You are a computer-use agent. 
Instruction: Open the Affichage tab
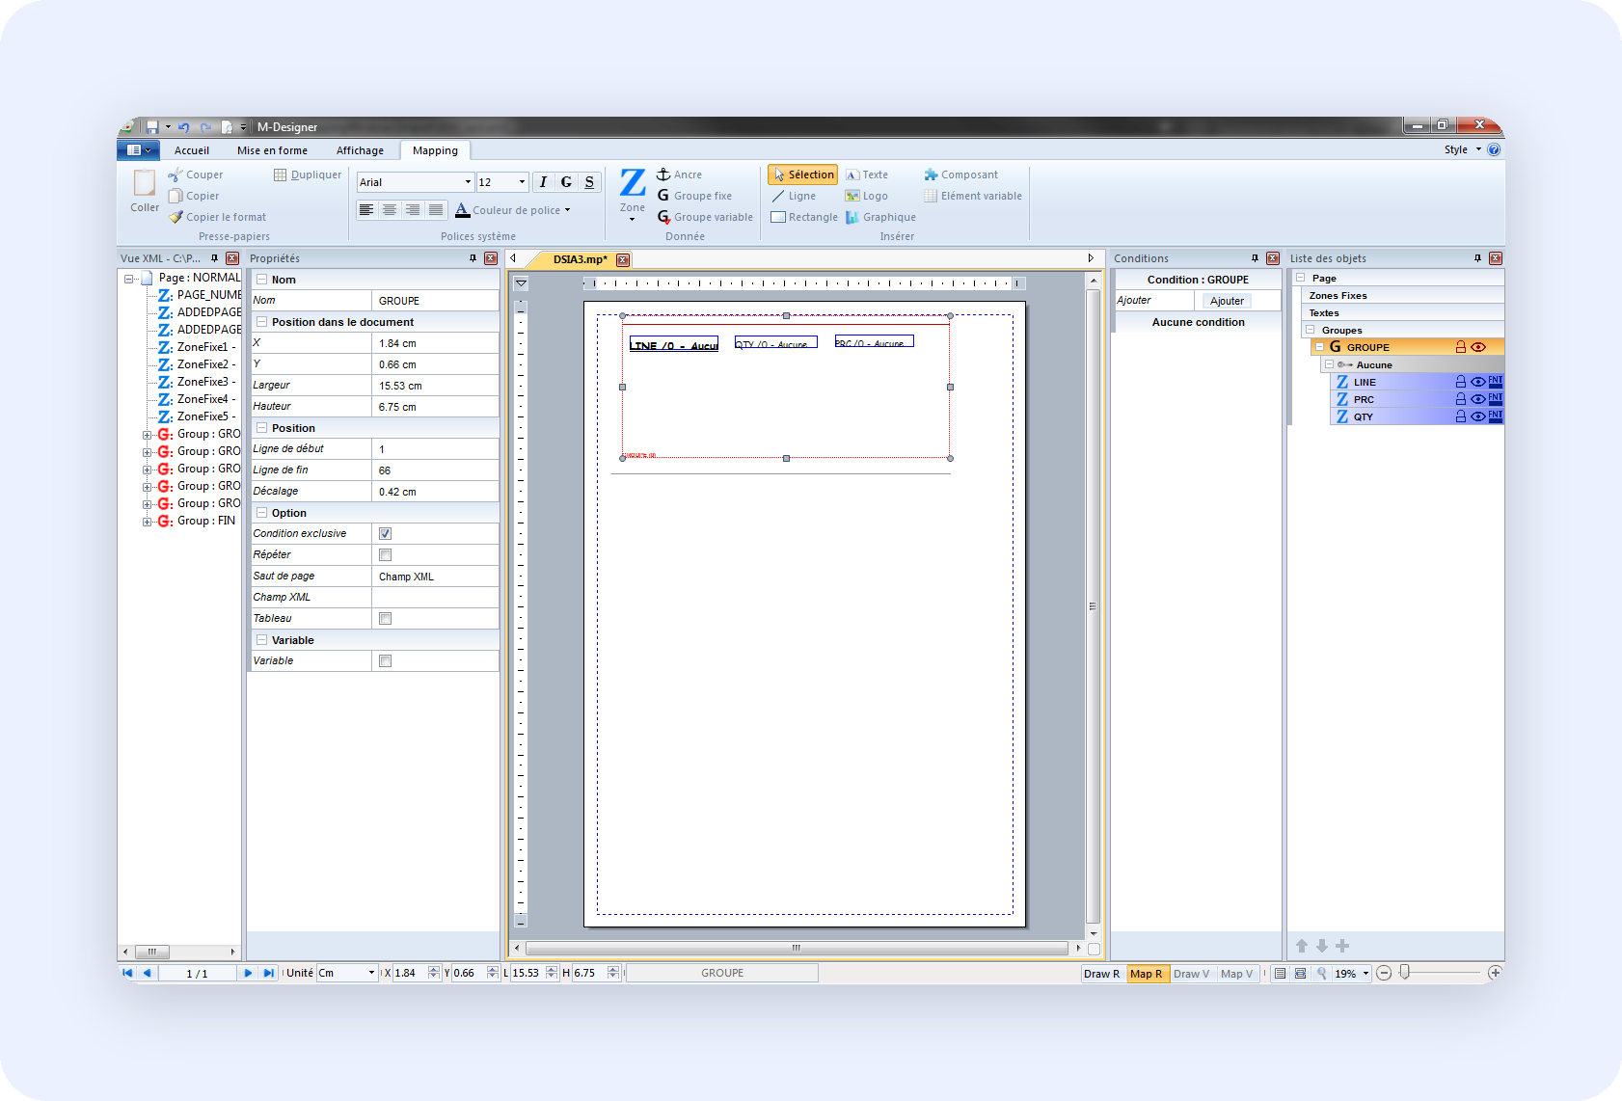360,150
